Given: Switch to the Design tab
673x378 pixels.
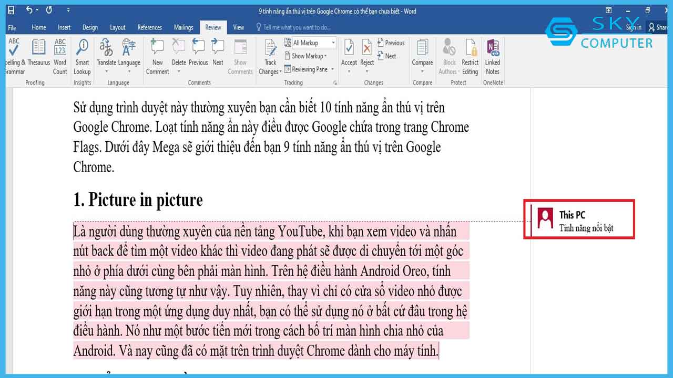Looking at the screenshot, I should (x=90, y=27).
